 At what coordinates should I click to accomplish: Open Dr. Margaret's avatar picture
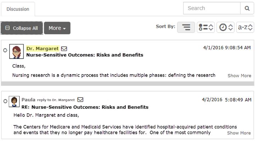pyautogui.click(x=16, y=52)
